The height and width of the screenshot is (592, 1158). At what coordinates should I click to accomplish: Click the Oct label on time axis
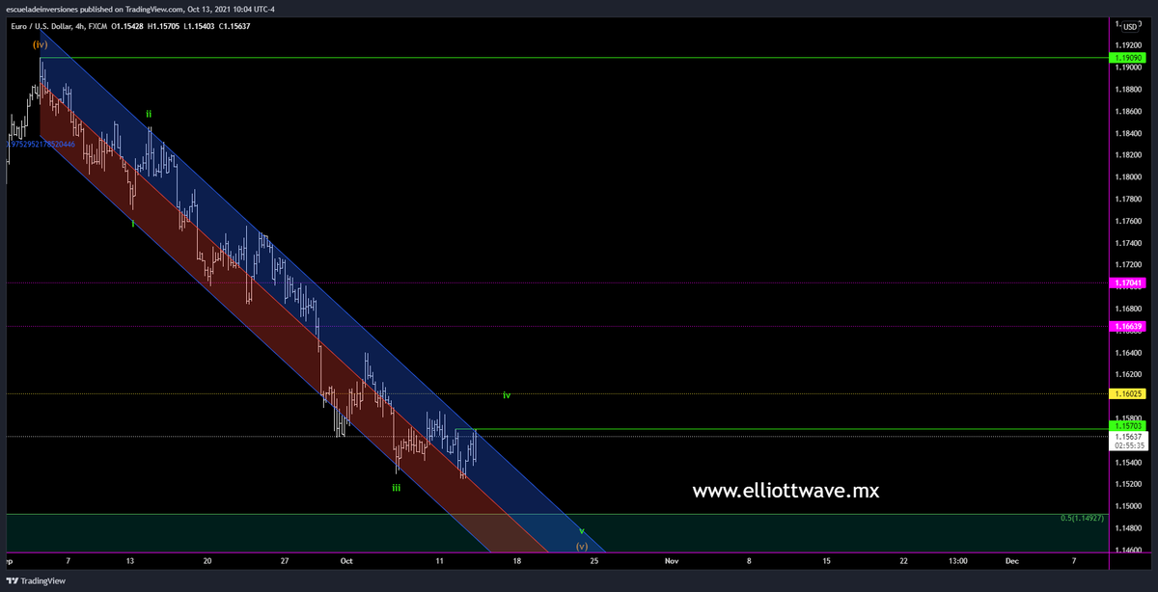(346, 559)
